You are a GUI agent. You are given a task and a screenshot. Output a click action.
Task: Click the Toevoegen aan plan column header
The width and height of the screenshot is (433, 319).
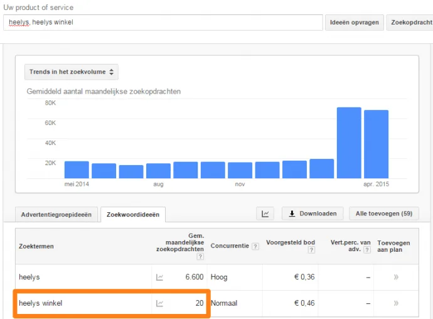click(x=393, y=246)
